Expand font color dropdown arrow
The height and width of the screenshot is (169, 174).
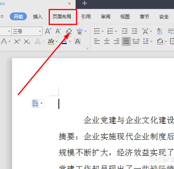click(x=70, y=42)
